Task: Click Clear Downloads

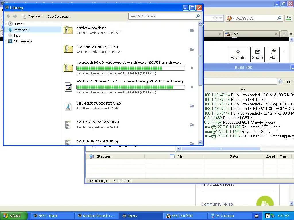Action: click(x=58, y=17)
